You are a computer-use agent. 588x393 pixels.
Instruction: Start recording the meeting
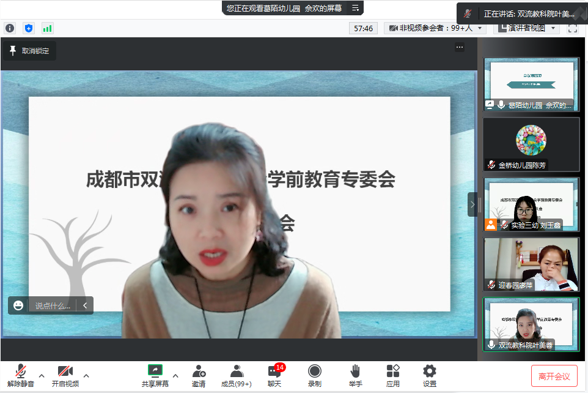click(314, 376)
